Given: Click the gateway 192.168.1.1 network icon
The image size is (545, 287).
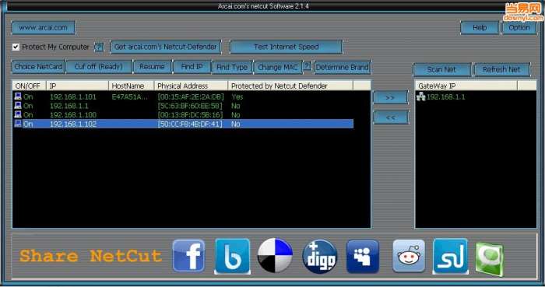Looking at the screenshot, I should coord(421,96).
